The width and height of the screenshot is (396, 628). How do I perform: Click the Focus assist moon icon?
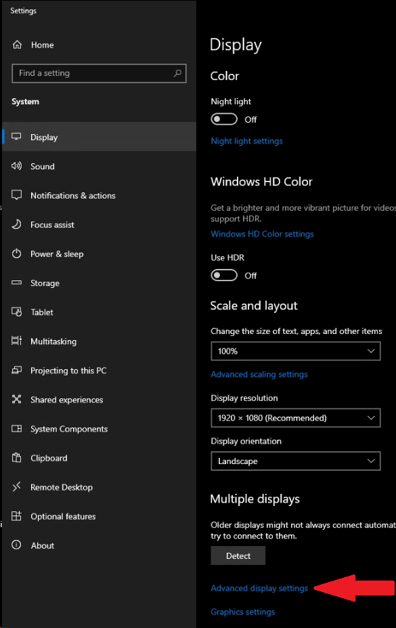(x=16, y=224)
